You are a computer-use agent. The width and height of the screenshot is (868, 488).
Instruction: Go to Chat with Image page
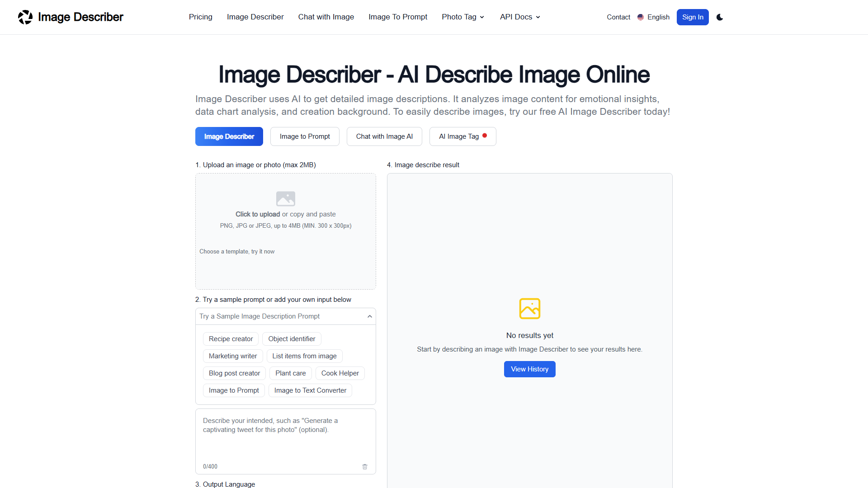tap(326, 17)
